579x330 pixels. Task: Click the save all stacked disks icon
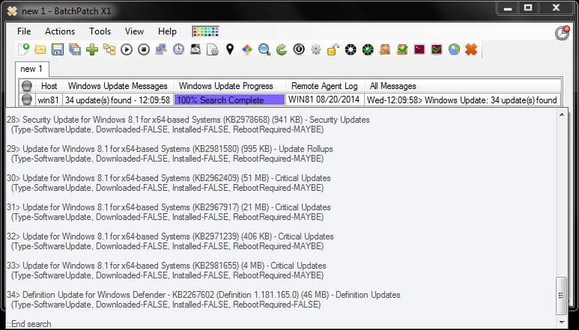click(x=75, y=49)
